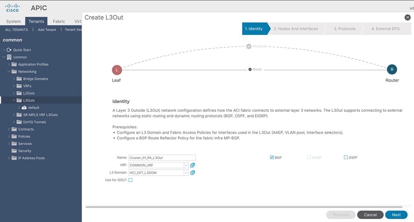The height and width of the screenshot is (222, 414).
Task: Collapse the L3Outs tree node
Action: [x=14, y=100]
